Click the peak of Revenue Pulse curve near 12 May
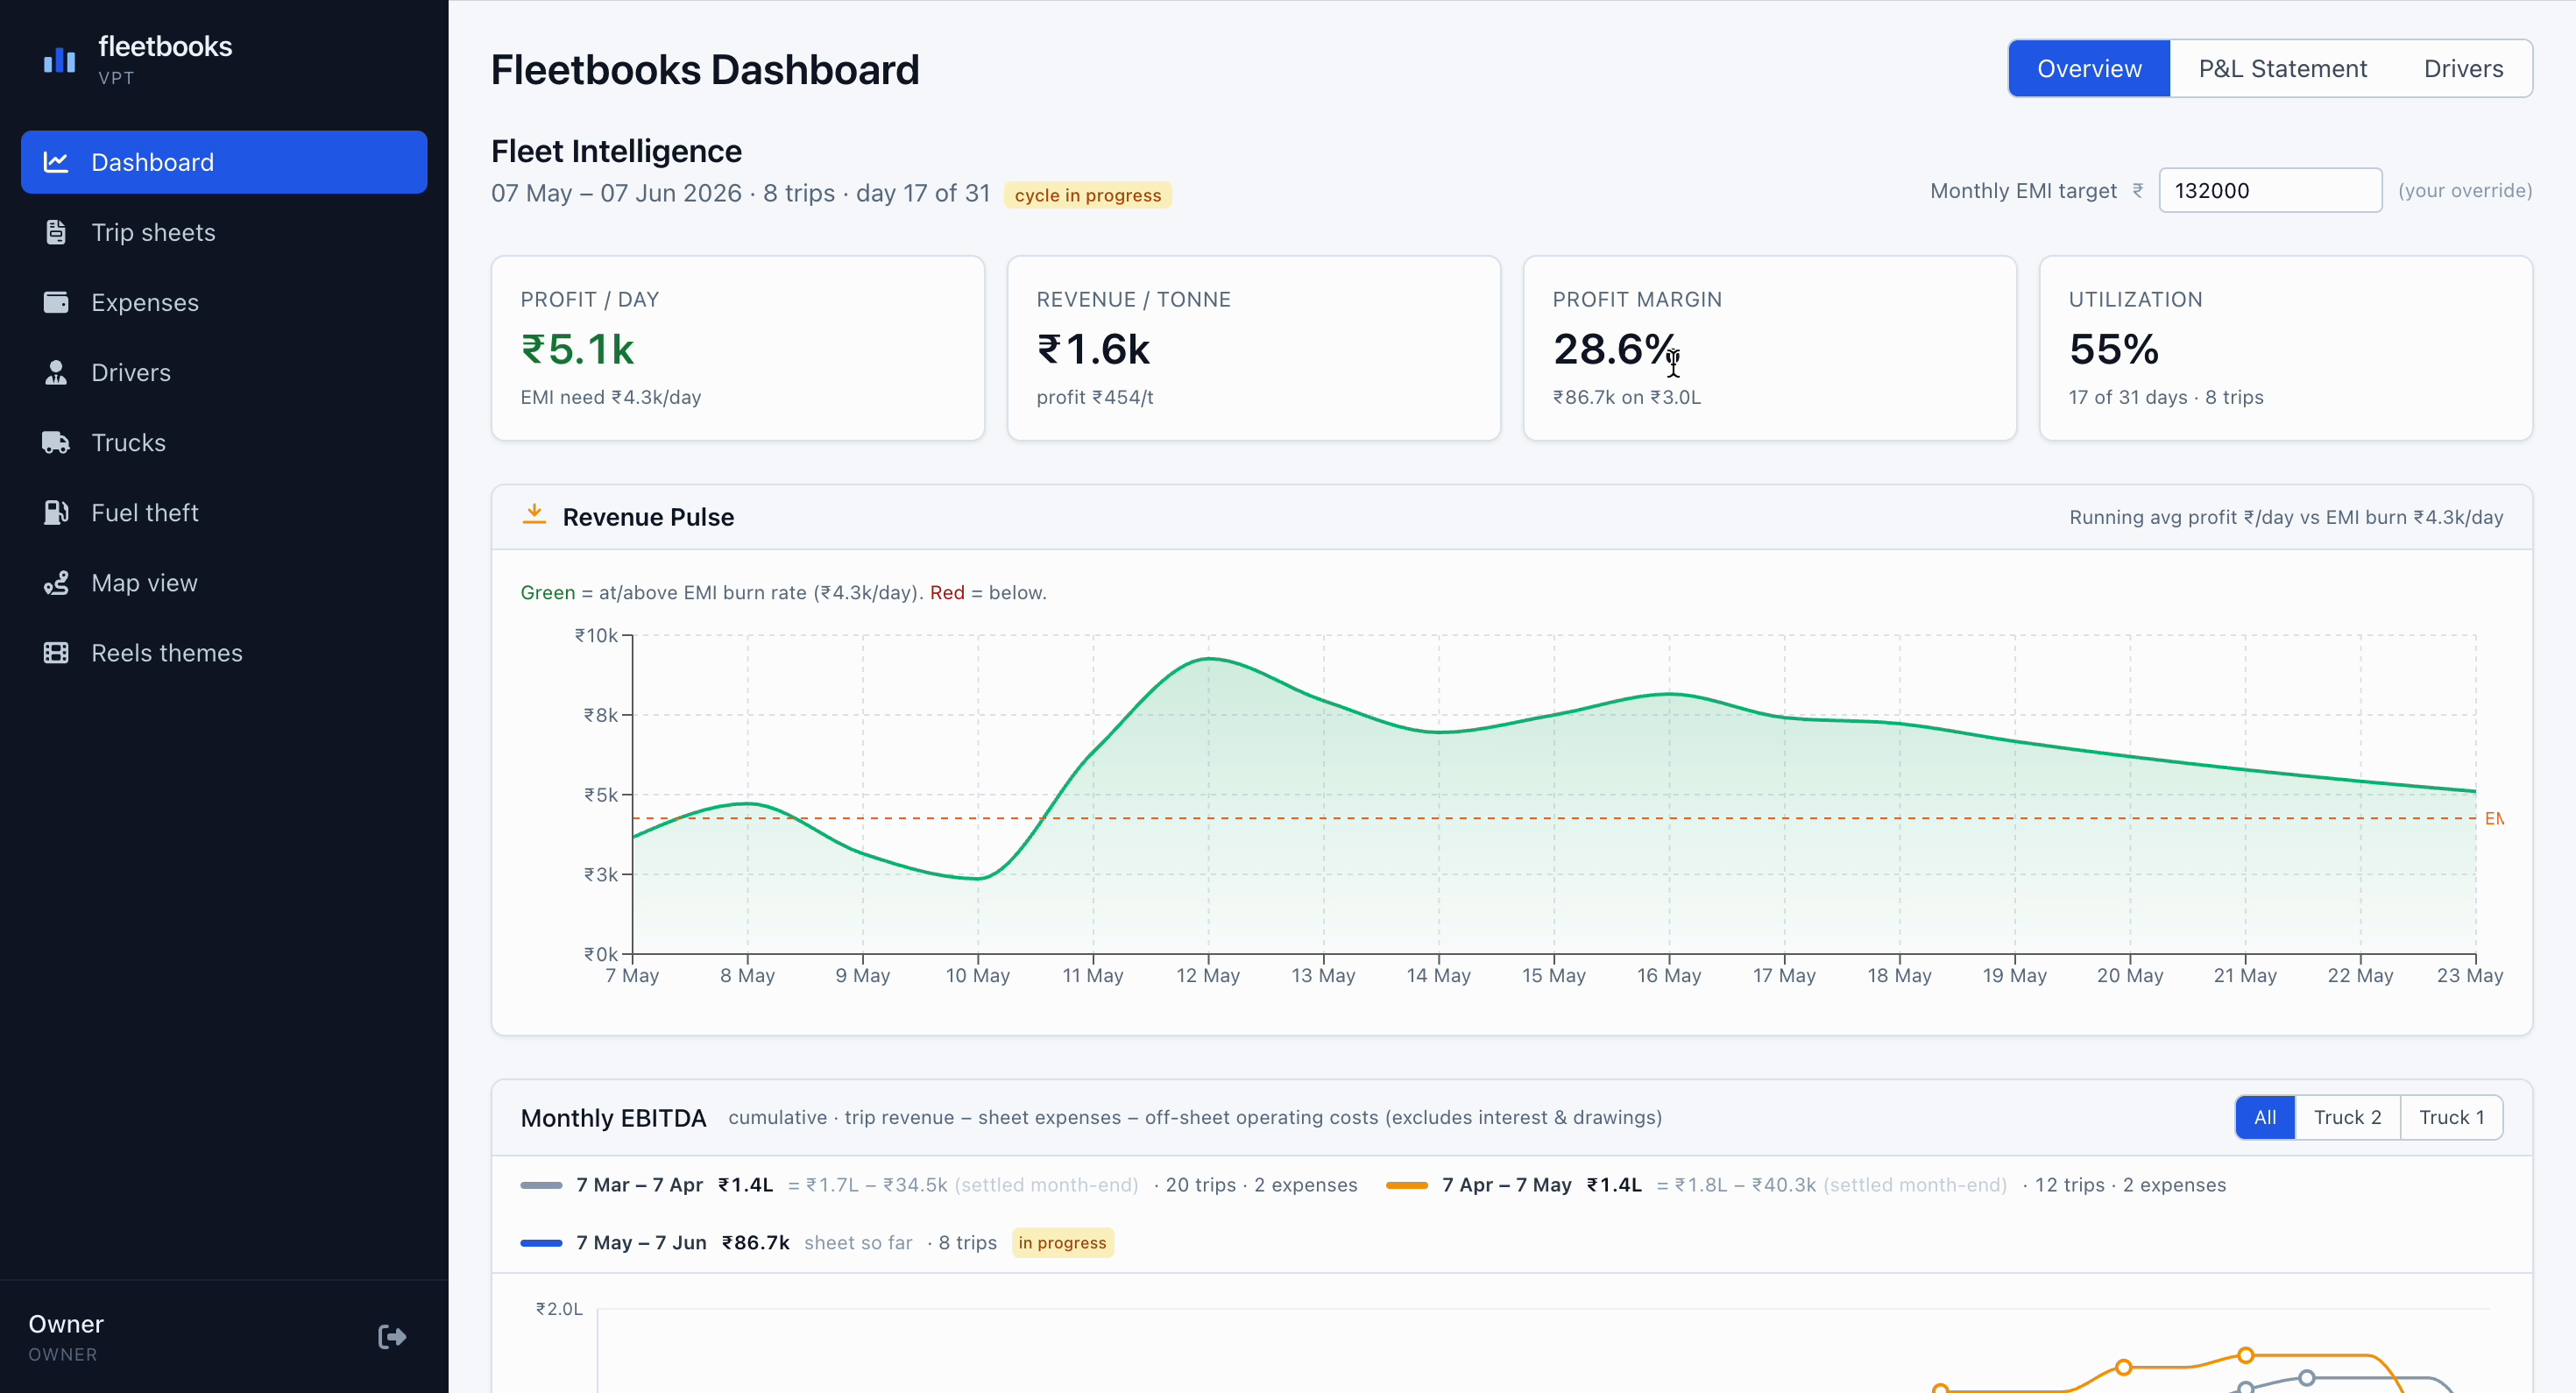The height and width of the screenshot is (1393, 2576). (x=1209, y=658)
